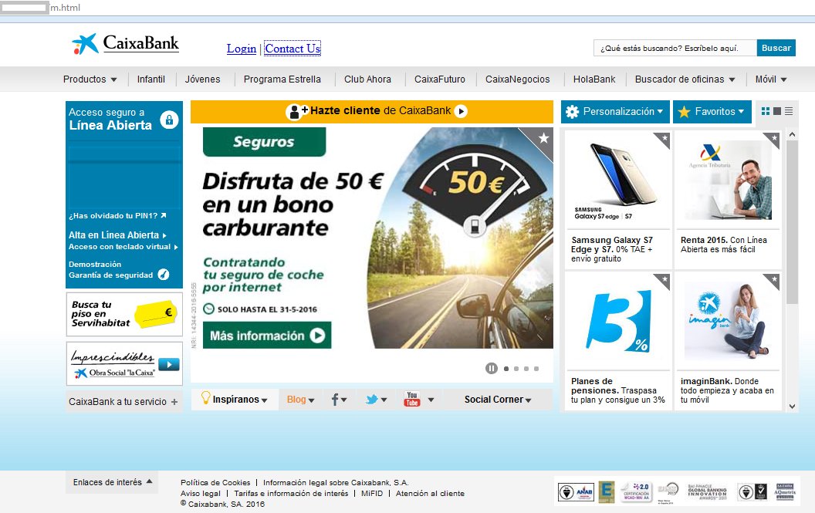Click the Garantía de seguridad checkmark icon
815x513 pixels.
(164, 275)
